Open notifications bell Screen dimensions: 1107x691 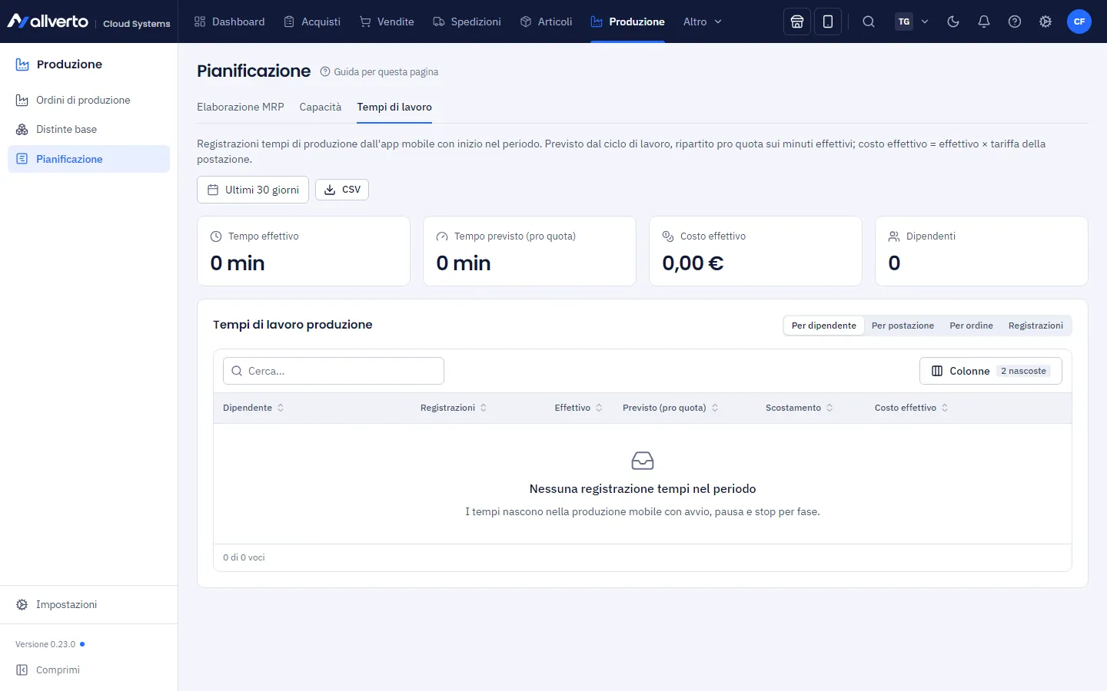[x=984, y=21]
